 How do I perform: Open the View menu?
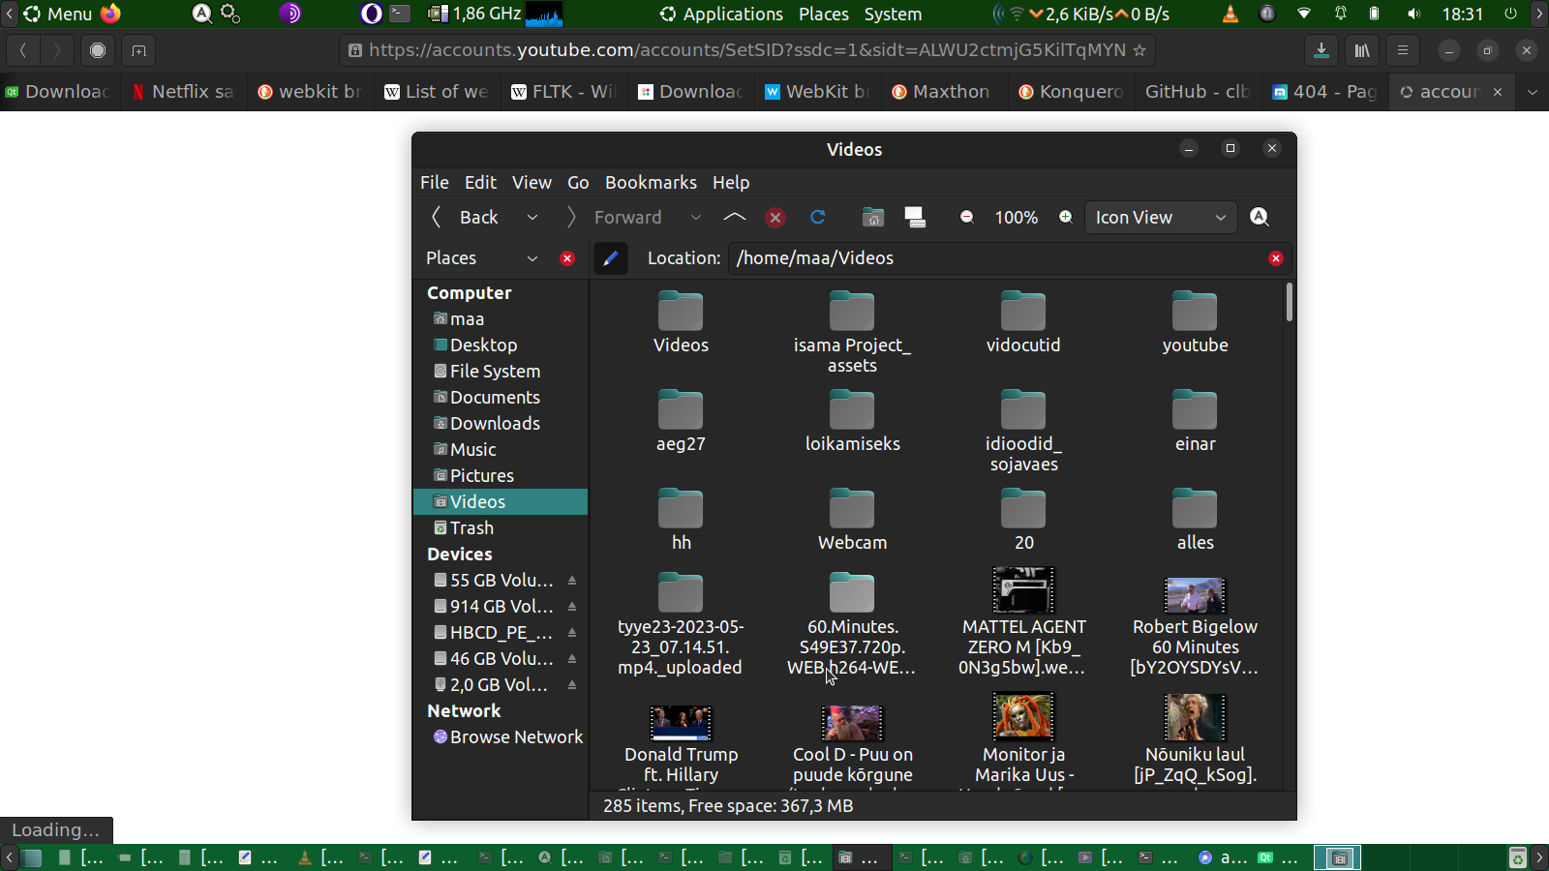pyautogui.click(x=532, y=183)
